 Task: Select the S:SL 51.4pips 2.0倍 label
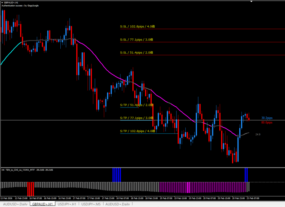click(x=136, y=53)
